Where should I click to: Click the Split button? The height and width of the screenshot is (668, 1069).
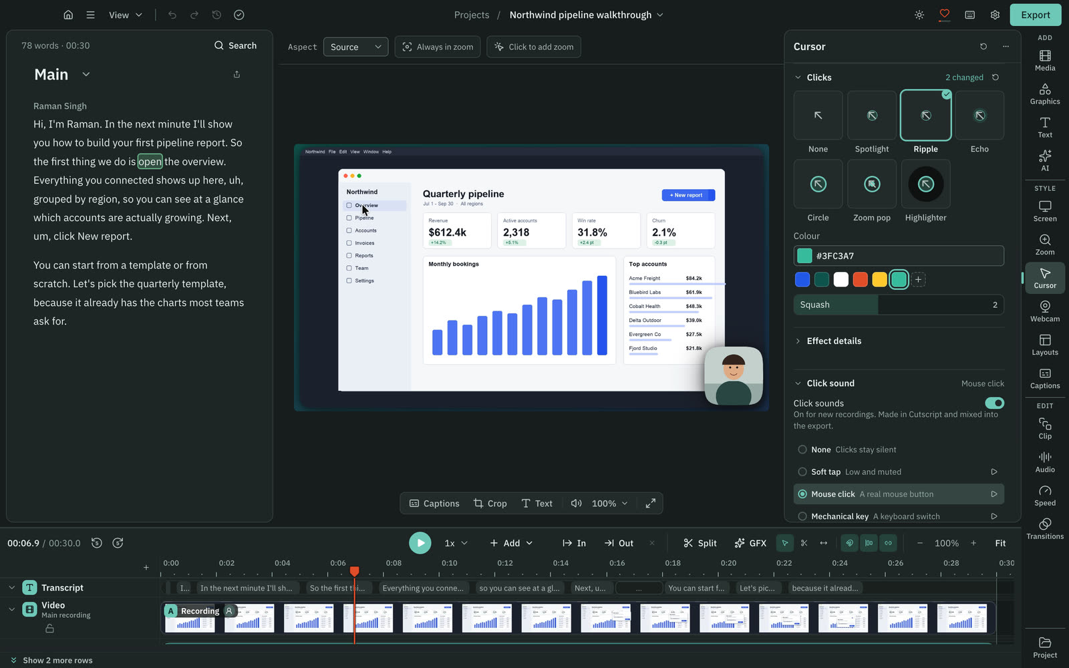pos(700,543)
